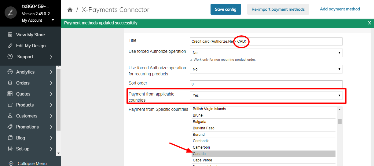Screen dimensions: 374x166
Task: Click the X-Payments Connector breadcrumb title
Action: coord(116,10)
